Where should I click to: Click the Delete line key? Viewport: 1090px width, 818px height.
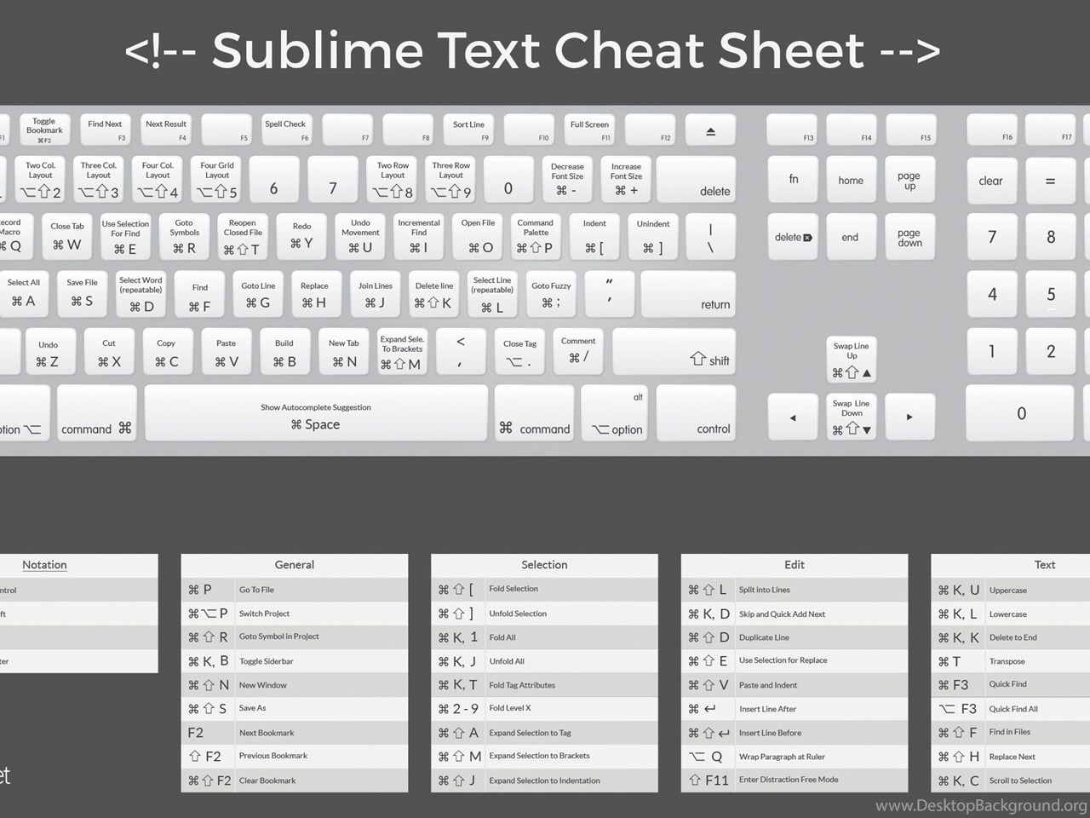pyautogui.click(x=434, y=294)
